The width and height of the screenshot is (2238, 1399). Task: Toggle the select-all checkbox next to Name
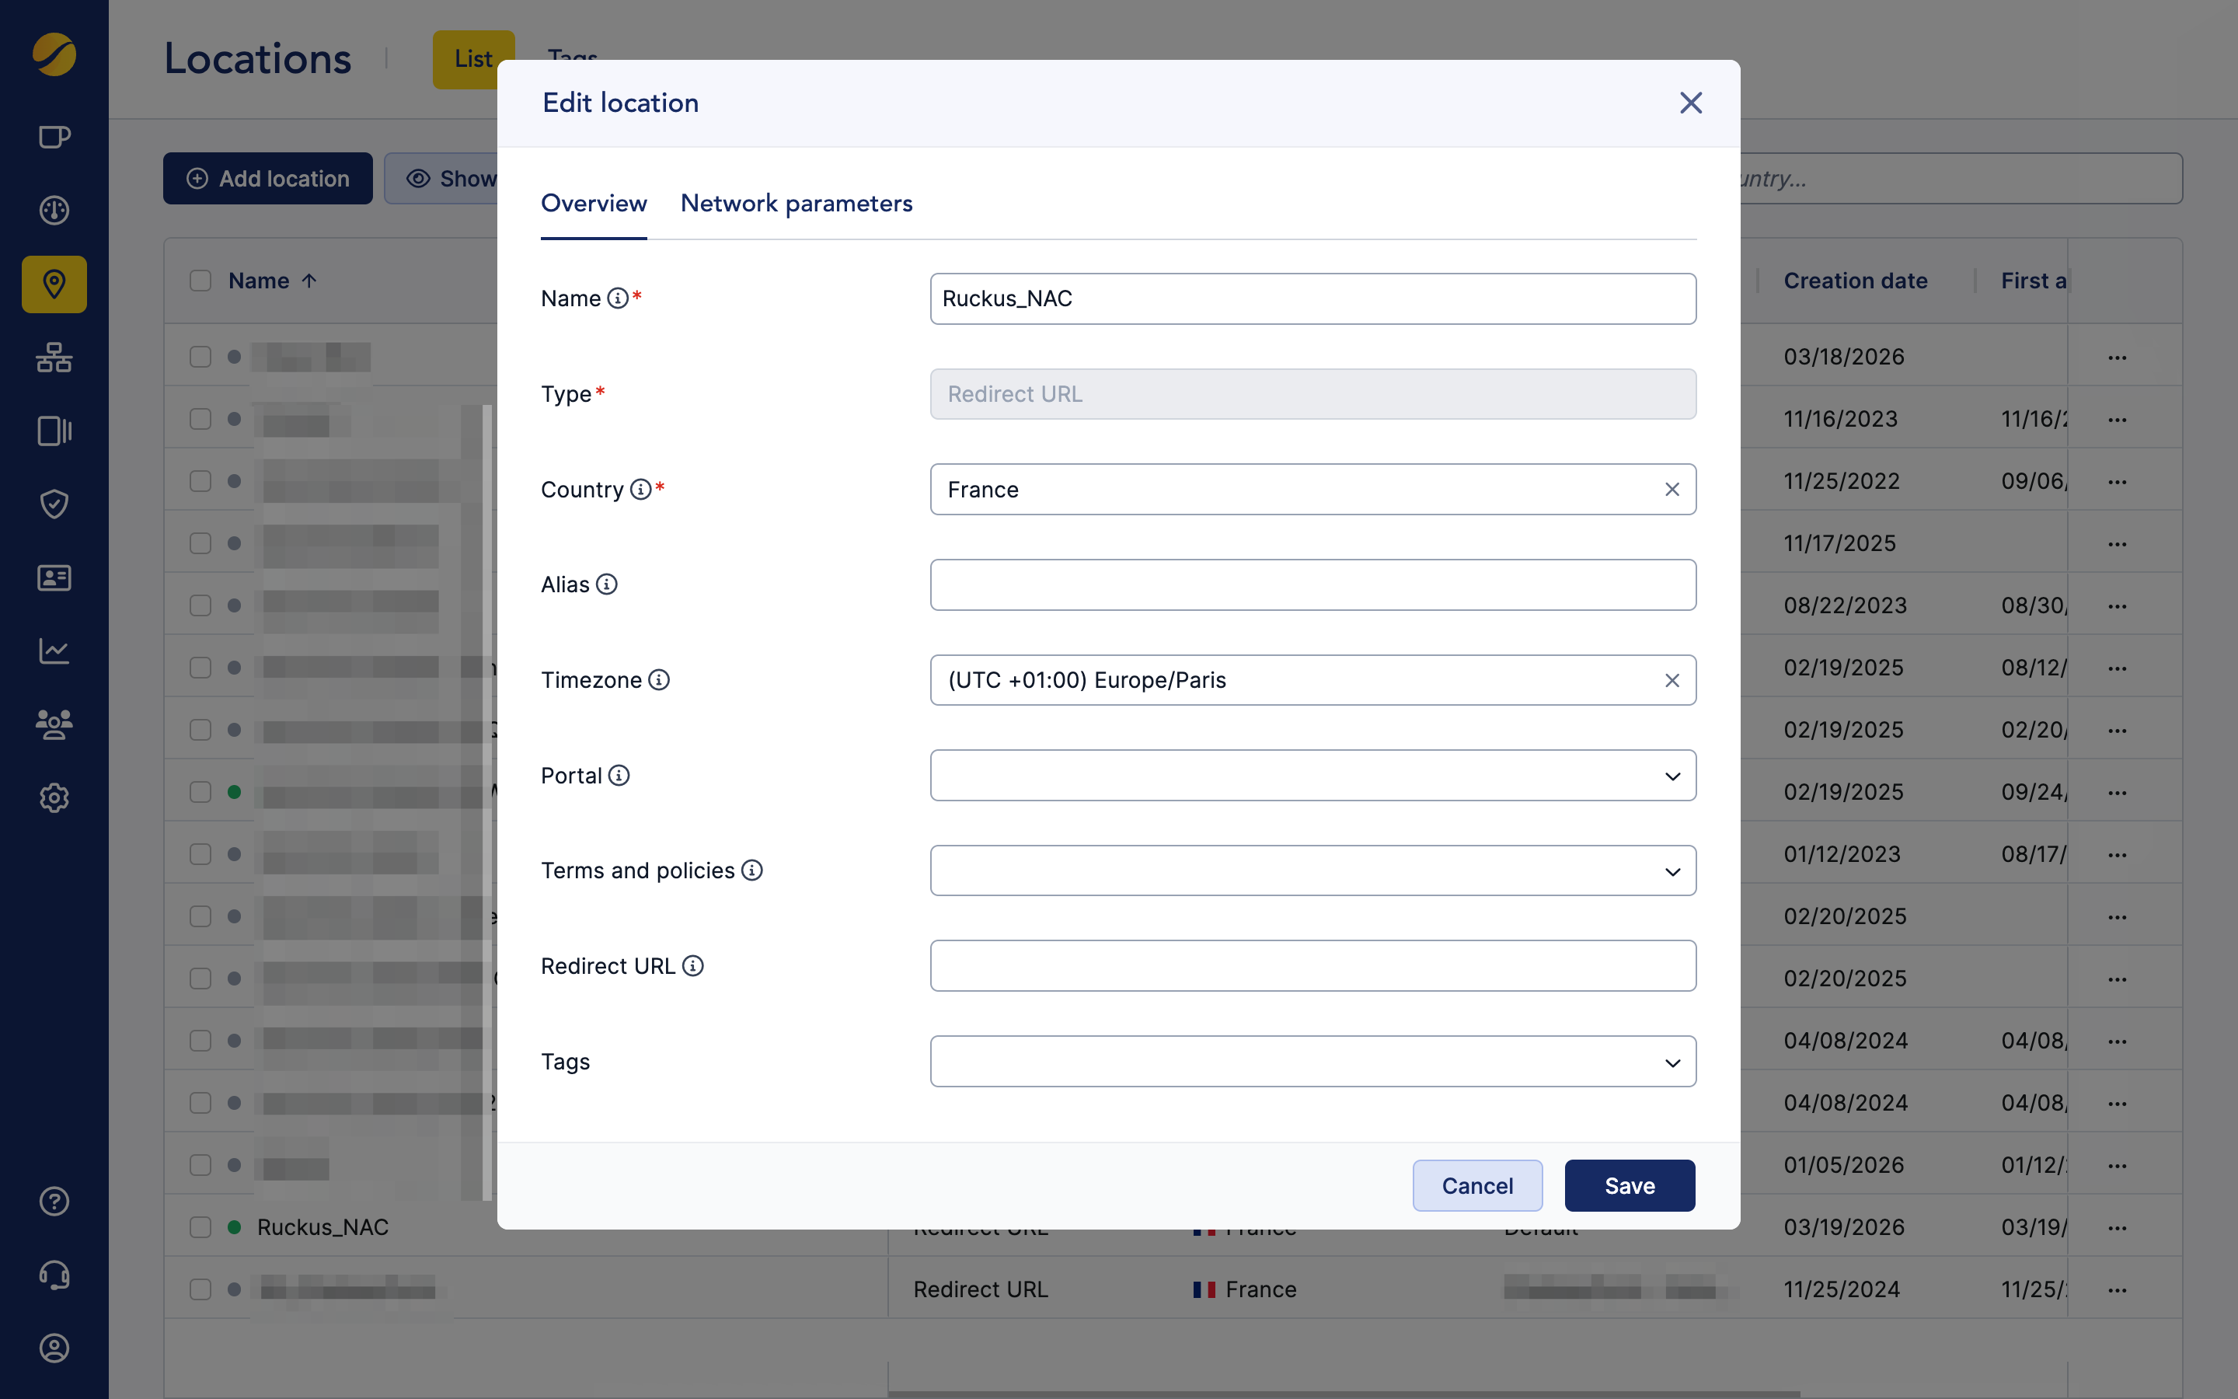(200, 281)
